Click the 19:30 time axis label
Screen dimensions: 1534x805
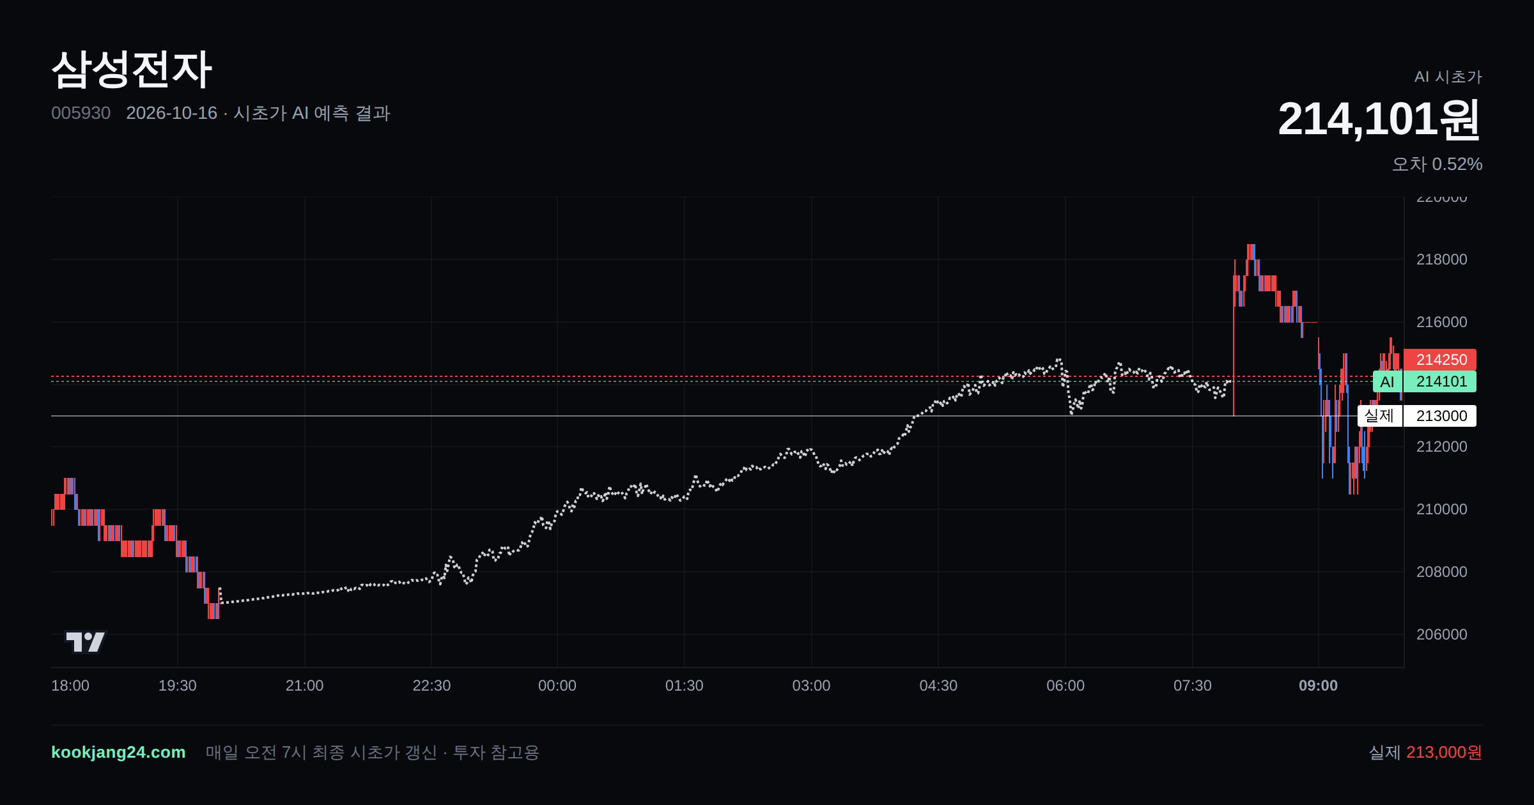coord(177,686)
